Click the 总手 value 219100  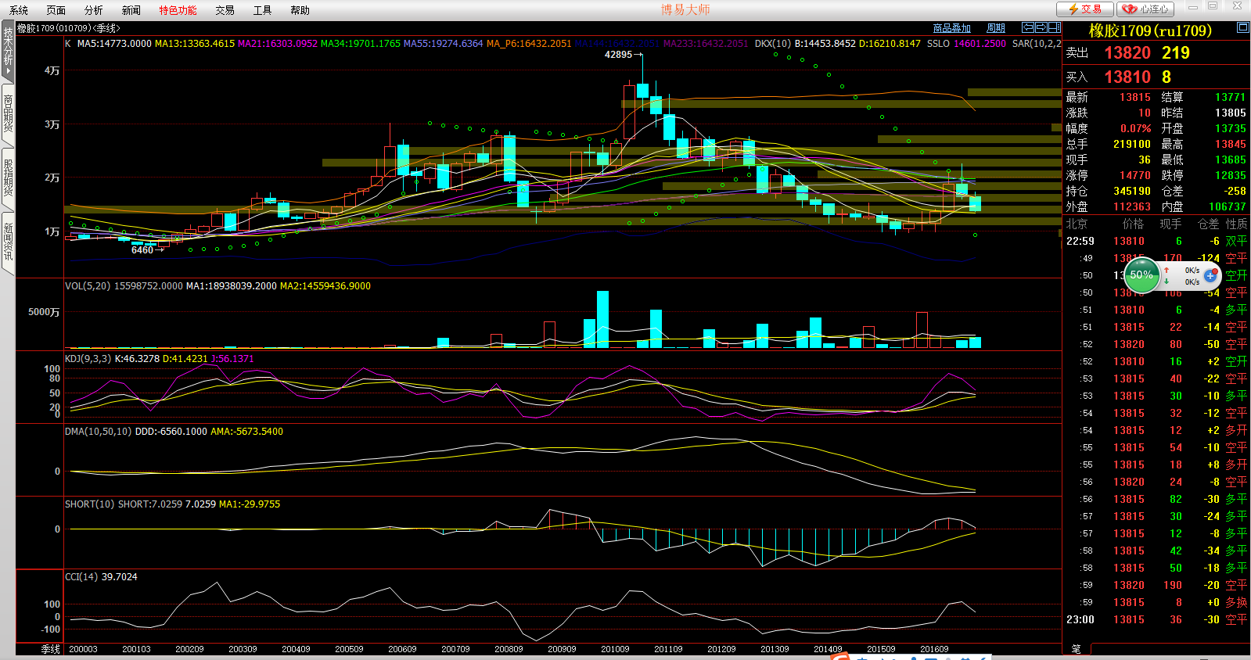(x=1131, y=144)
